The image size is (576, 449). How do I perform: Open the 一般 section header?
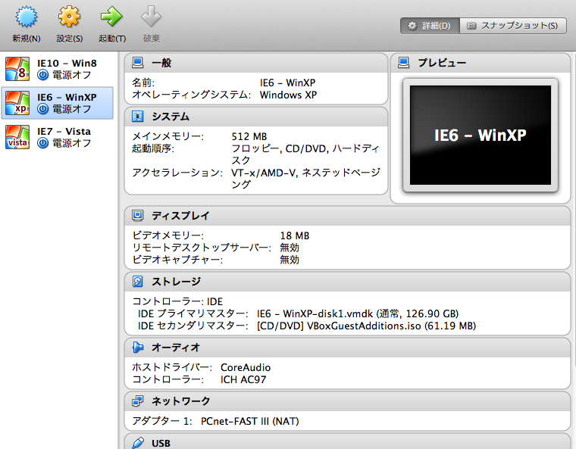[x=256, y=63]
